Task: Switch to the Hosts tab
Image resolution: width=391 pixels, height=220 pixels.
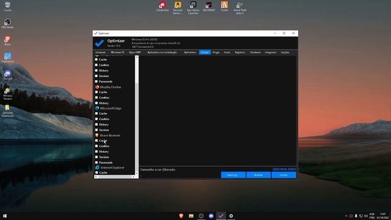Action: tap(227, 53)
